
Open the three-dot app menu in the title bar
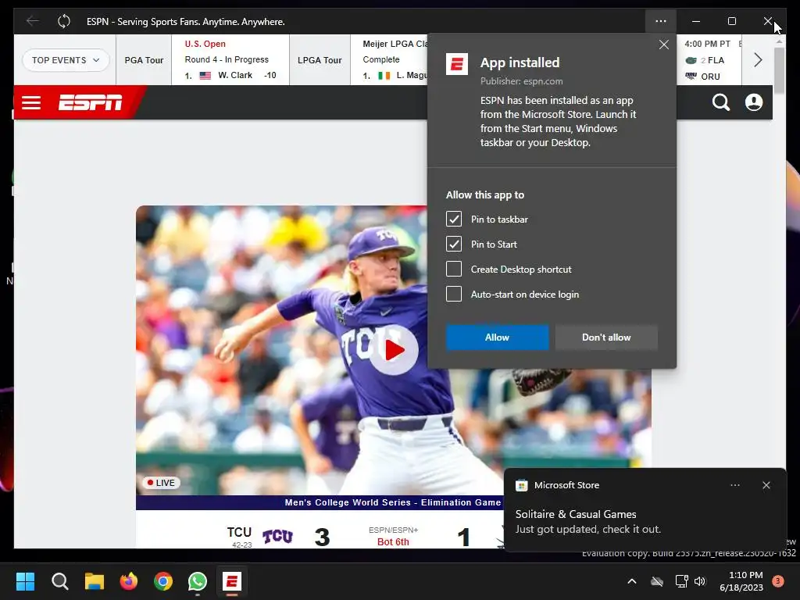661,21
